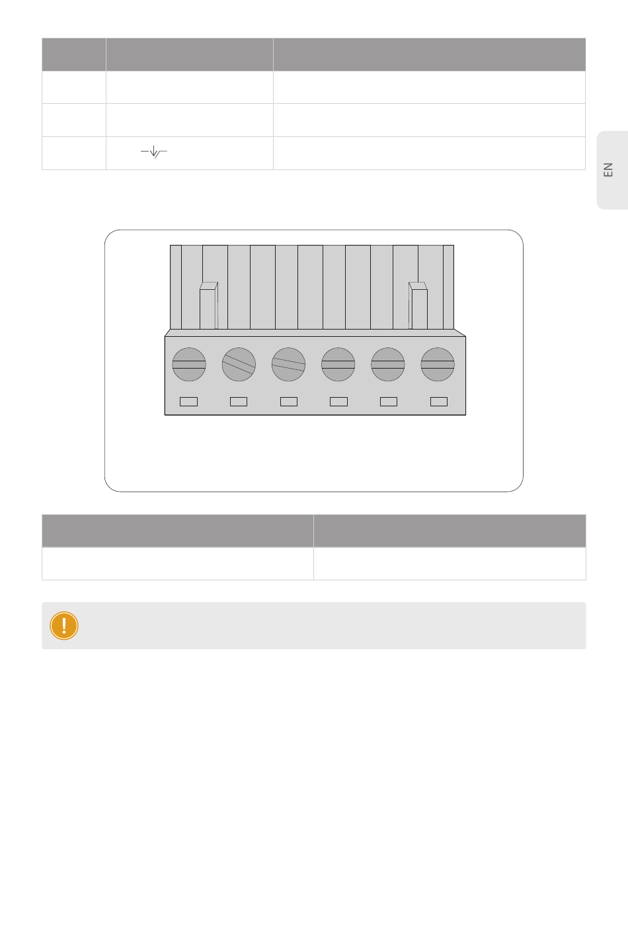This screenshot has height=943, width=628.
Task: Click the third screw from the left
Action: pyautogui.click(x=288, y=365)
